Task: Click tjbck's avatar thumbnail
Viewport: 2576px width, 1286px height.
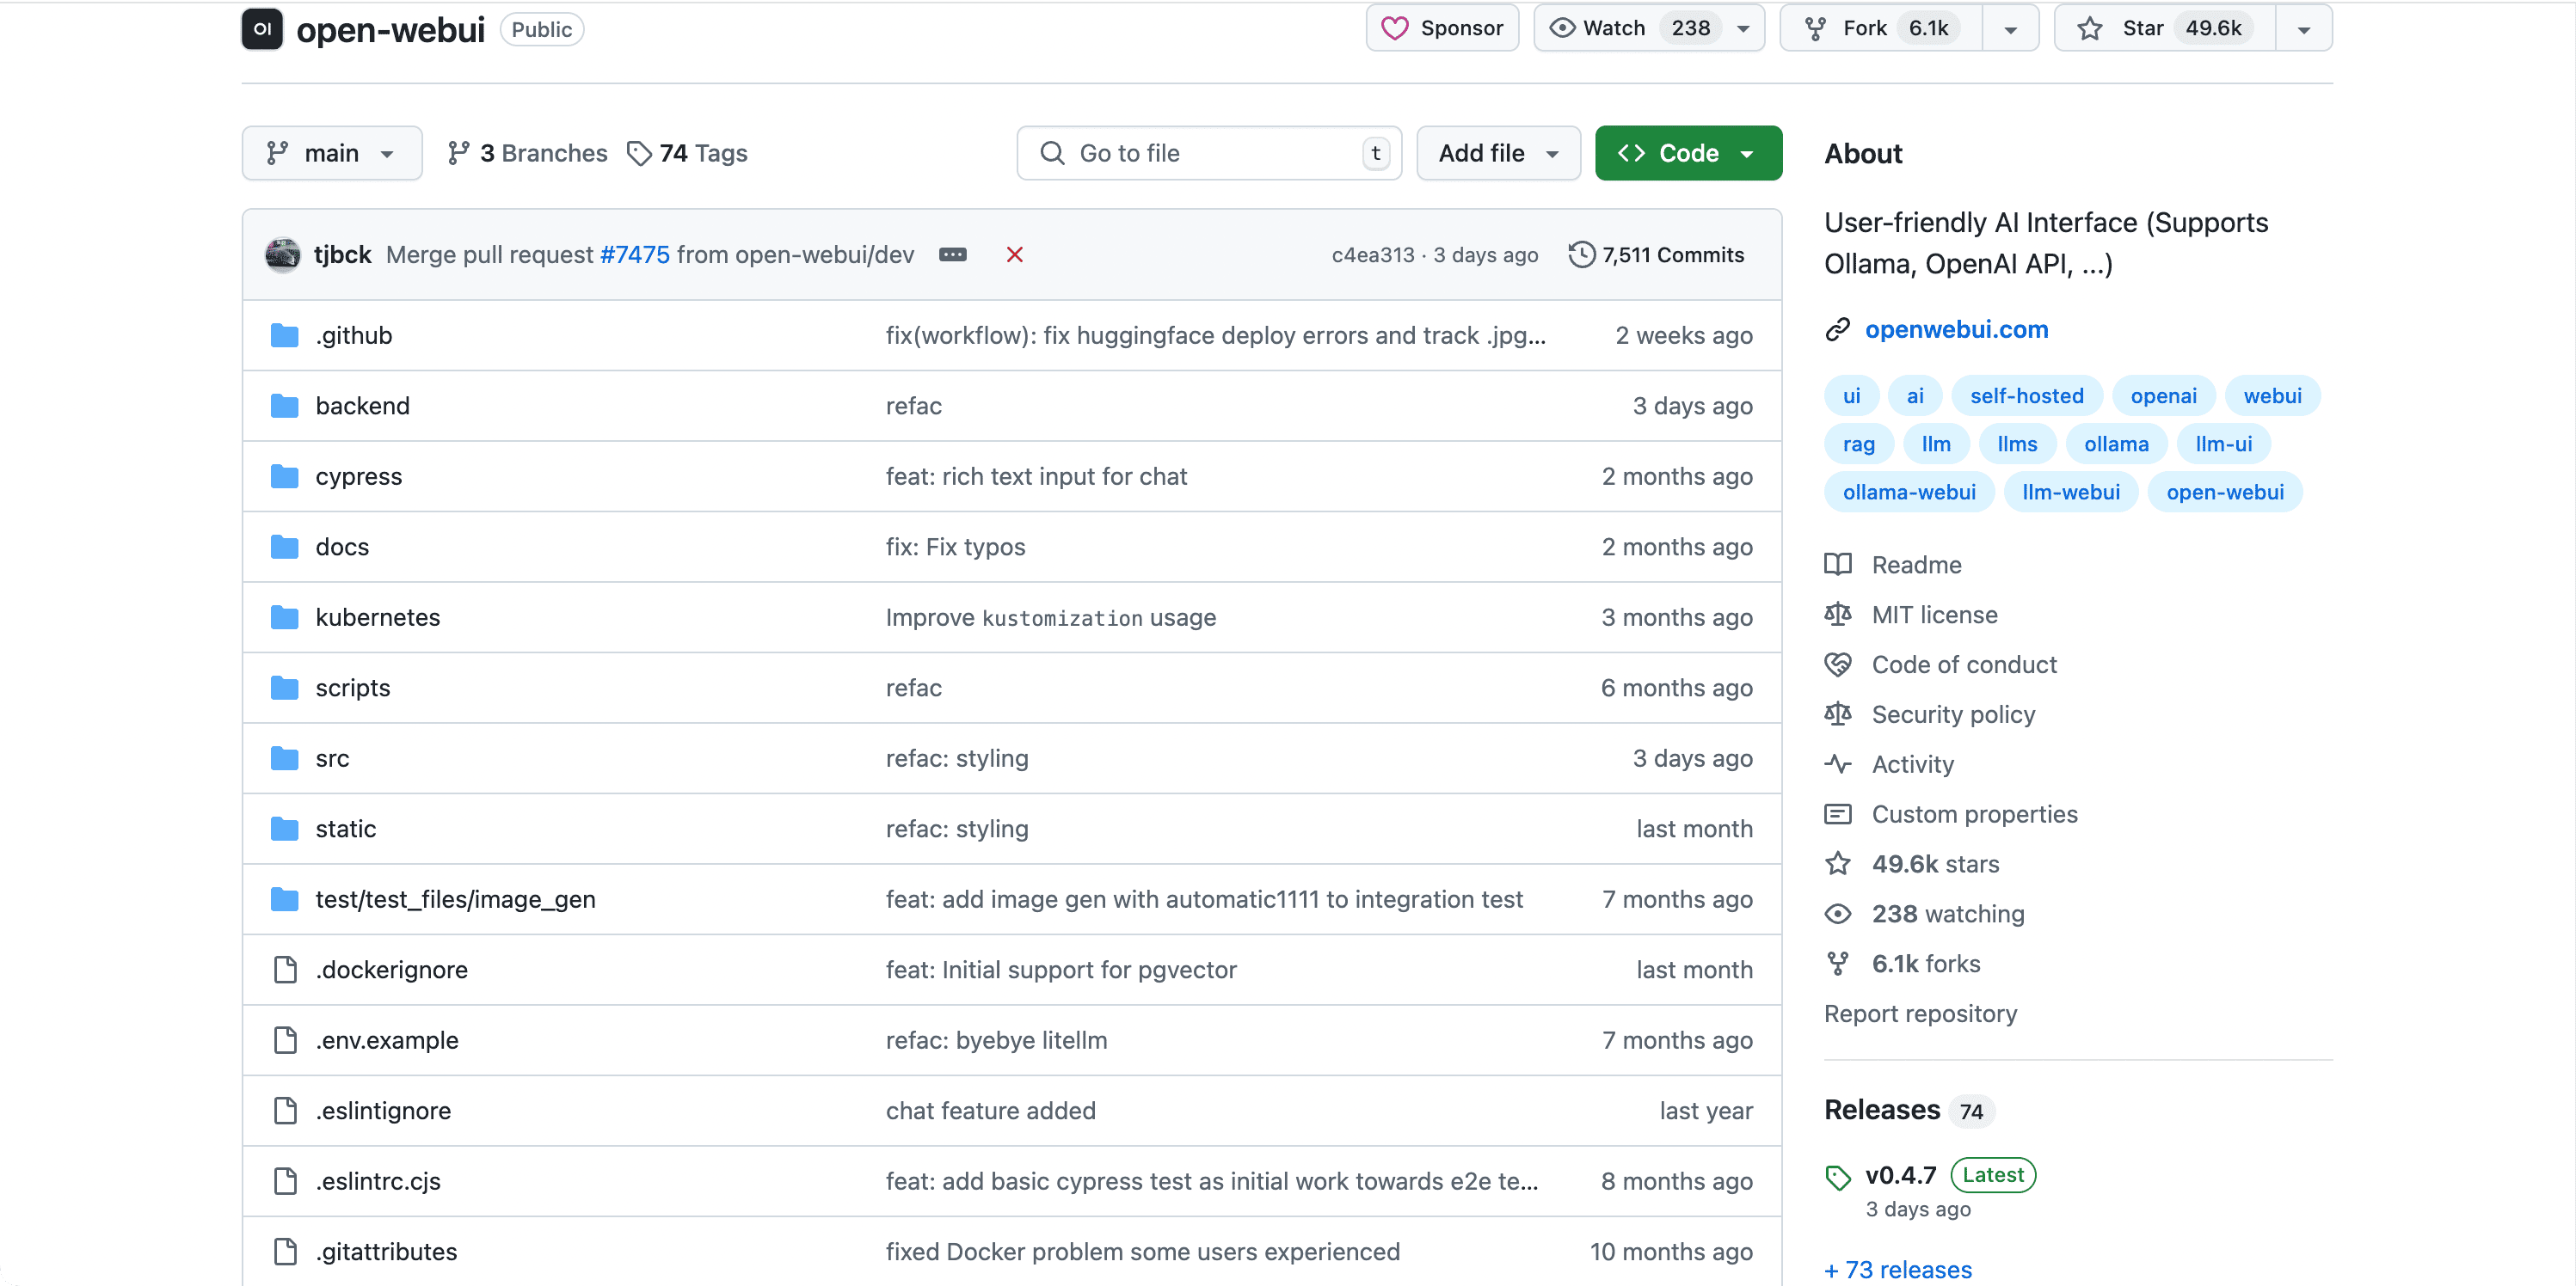Action: point(283,254)
